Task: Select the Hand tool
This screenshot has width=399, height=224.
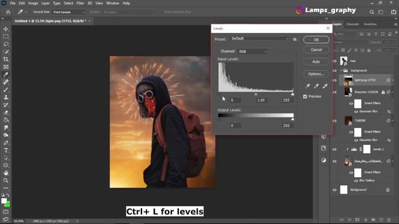Action: 6,173
